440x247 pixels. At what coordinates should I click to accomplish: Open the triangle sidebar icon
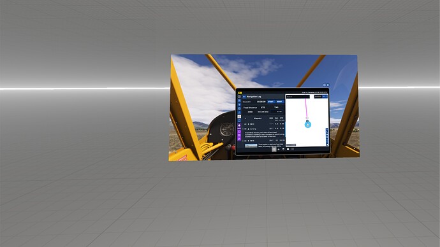pyautogui.click(x=239, y=113)
